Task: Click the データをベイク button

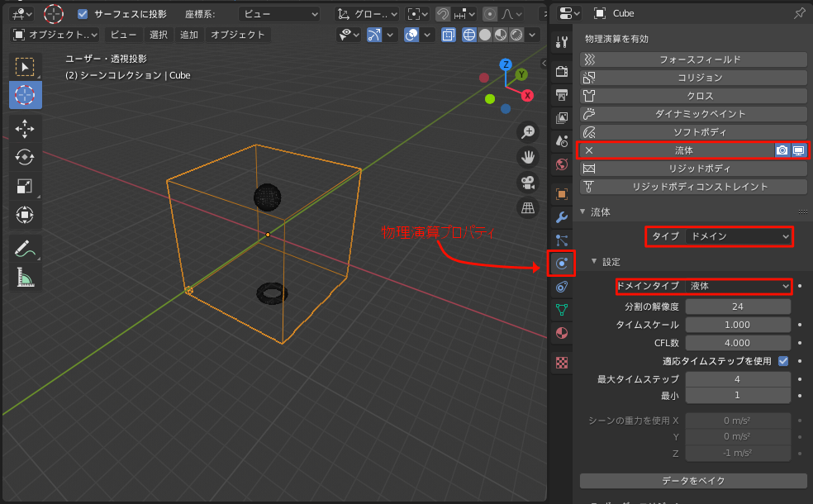Action: point(693,481)
